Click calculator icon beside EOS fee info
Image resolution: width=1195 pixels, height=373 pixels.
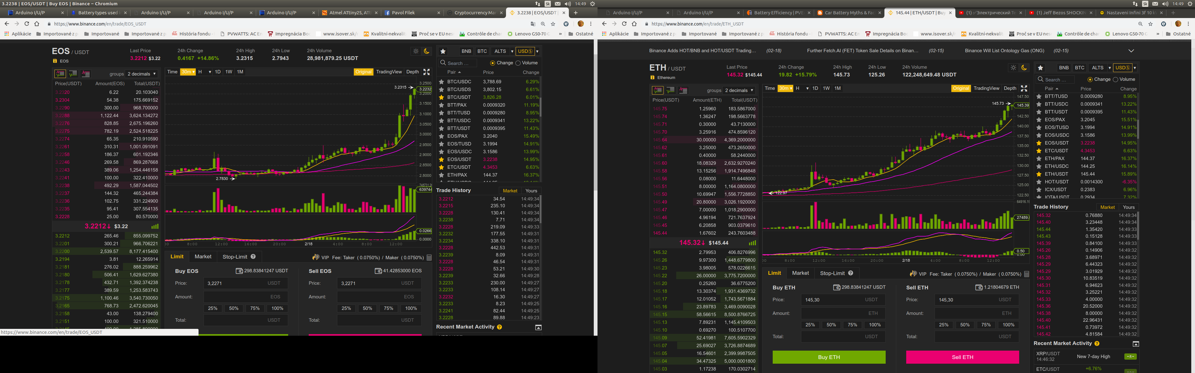click(x=429, y=258)
